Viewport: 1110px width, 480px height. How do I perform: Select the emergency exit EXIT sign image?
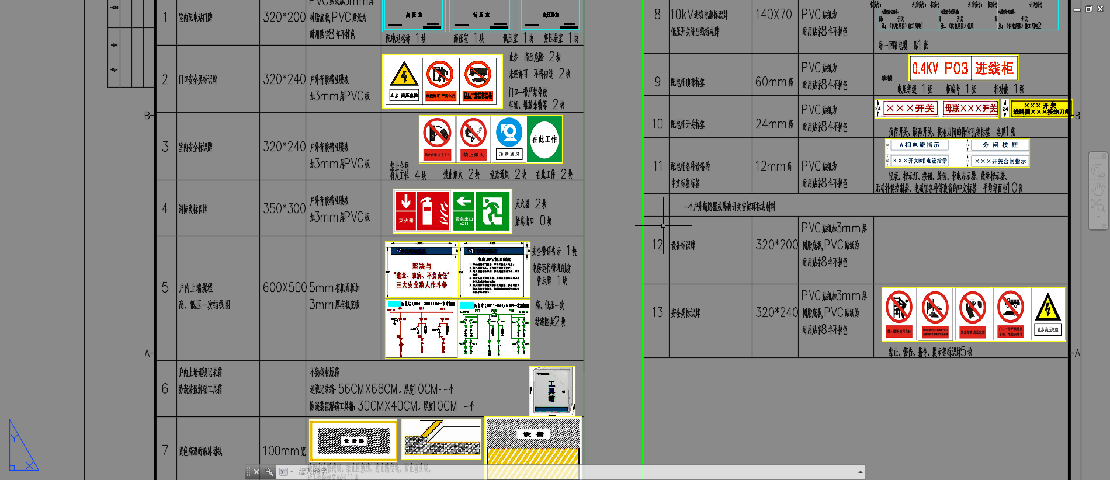click(481, 211)
